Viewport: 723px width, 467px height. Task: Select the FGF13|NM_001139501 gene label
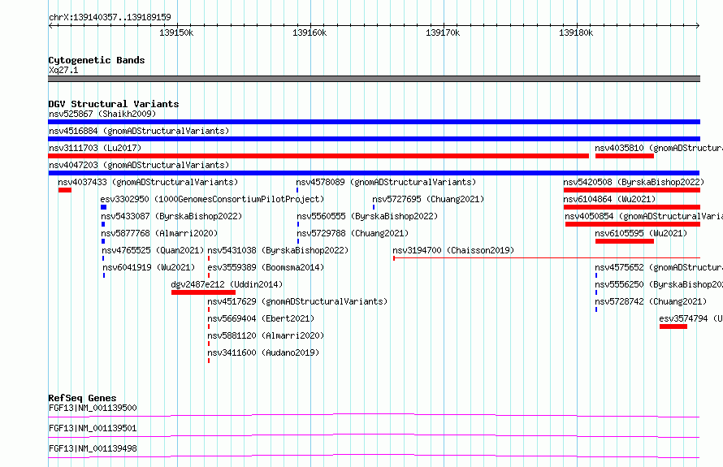93,428
